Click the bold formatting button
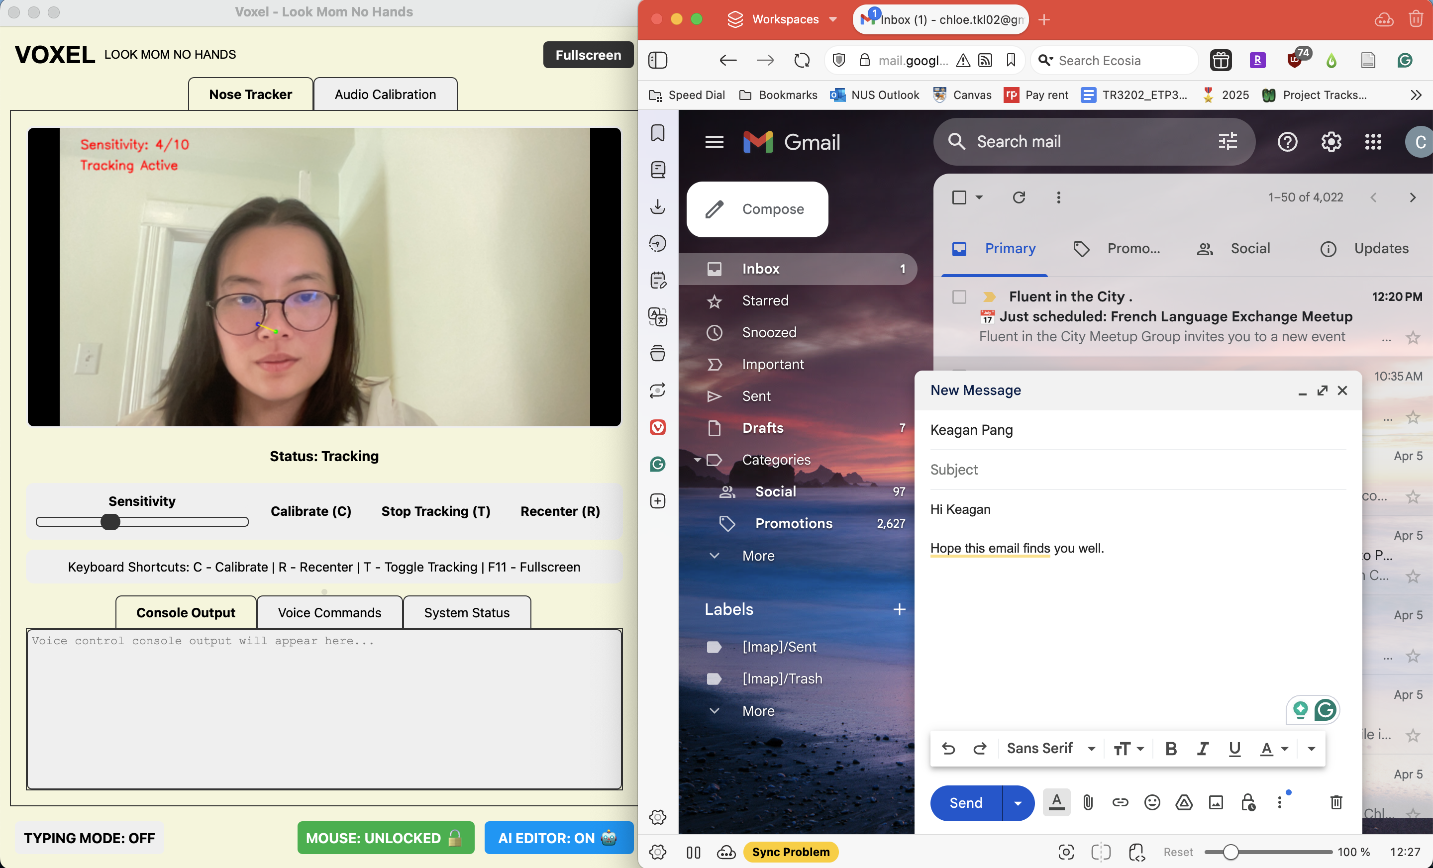The image size is (1433, 868). 1171,749
